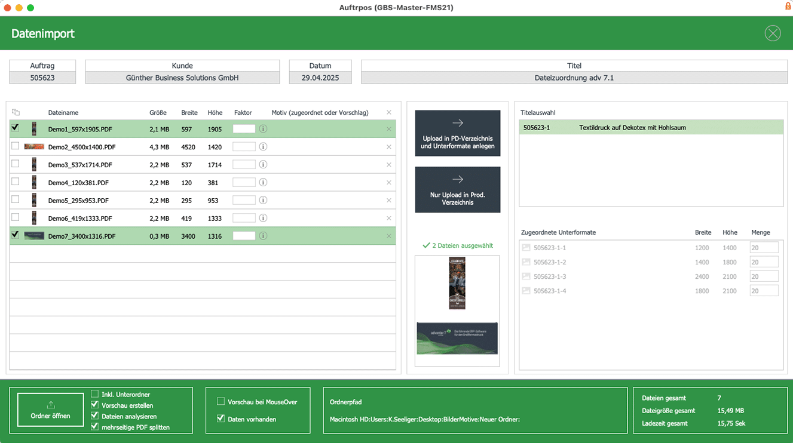Check the box for Demo3_537x1714.PDF
The width and height of the screenshot is (793, 443).
pyautogui.click(x=16, y=164)
